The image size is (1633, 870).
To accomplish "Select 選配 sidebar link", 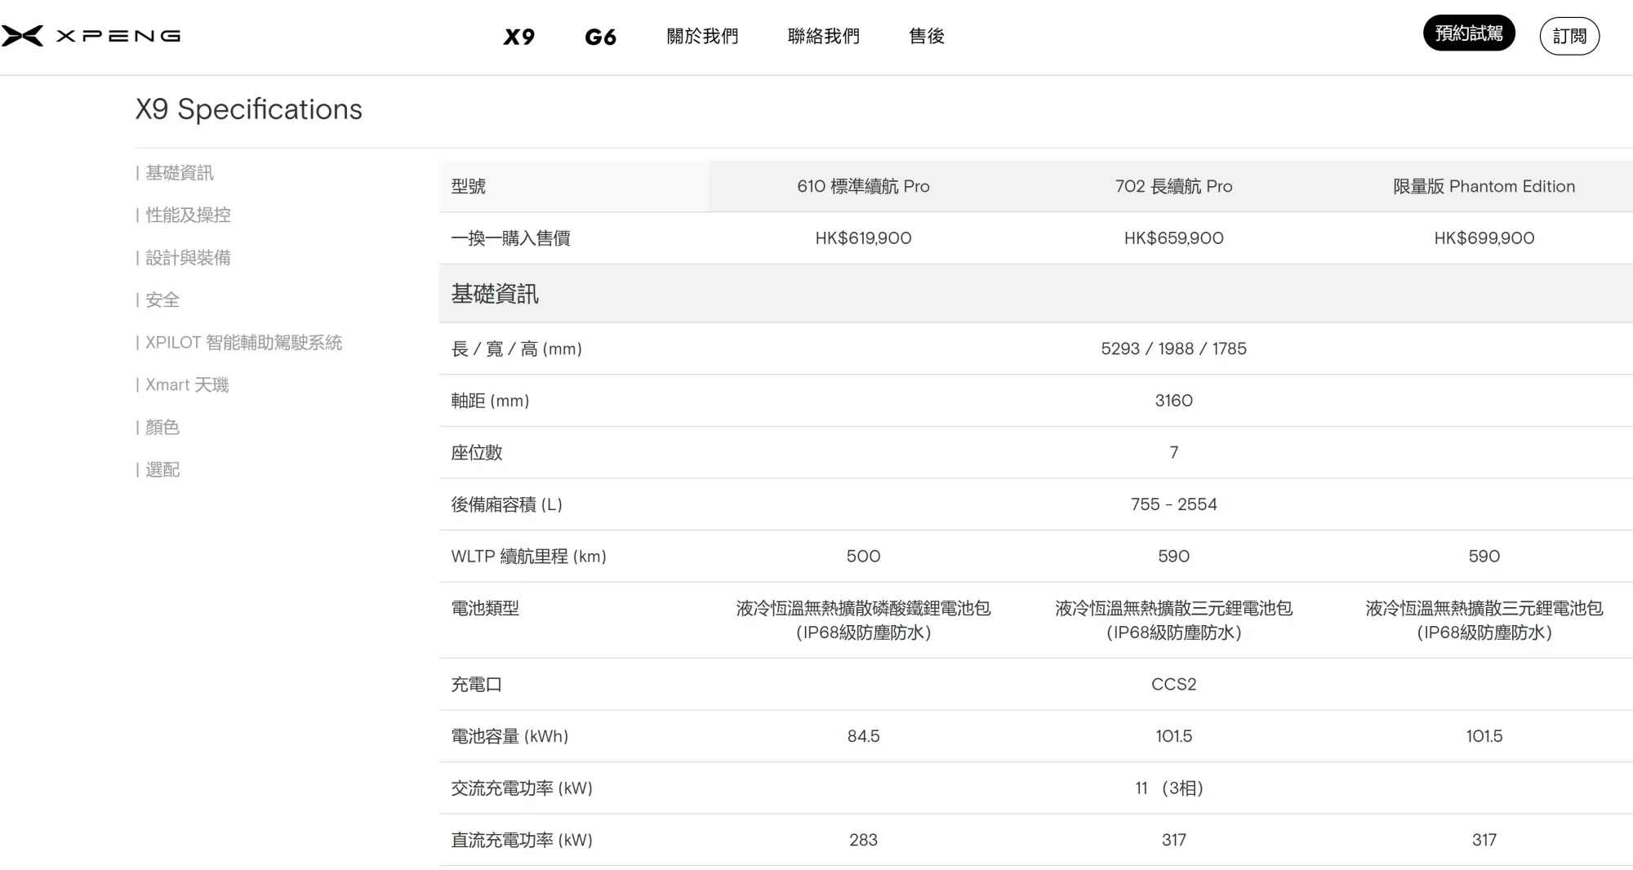I will tap(162, 470).
